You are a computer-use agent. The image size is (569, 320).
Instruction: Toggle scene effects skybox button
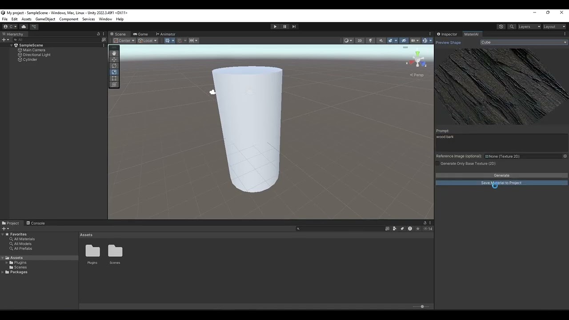[x=390, y=40]
